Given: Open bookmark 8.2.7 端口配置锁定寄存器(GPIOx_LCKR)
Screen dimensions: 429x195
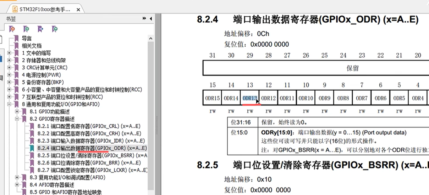Looking at the screenshot, I should [x=92, y=170].
